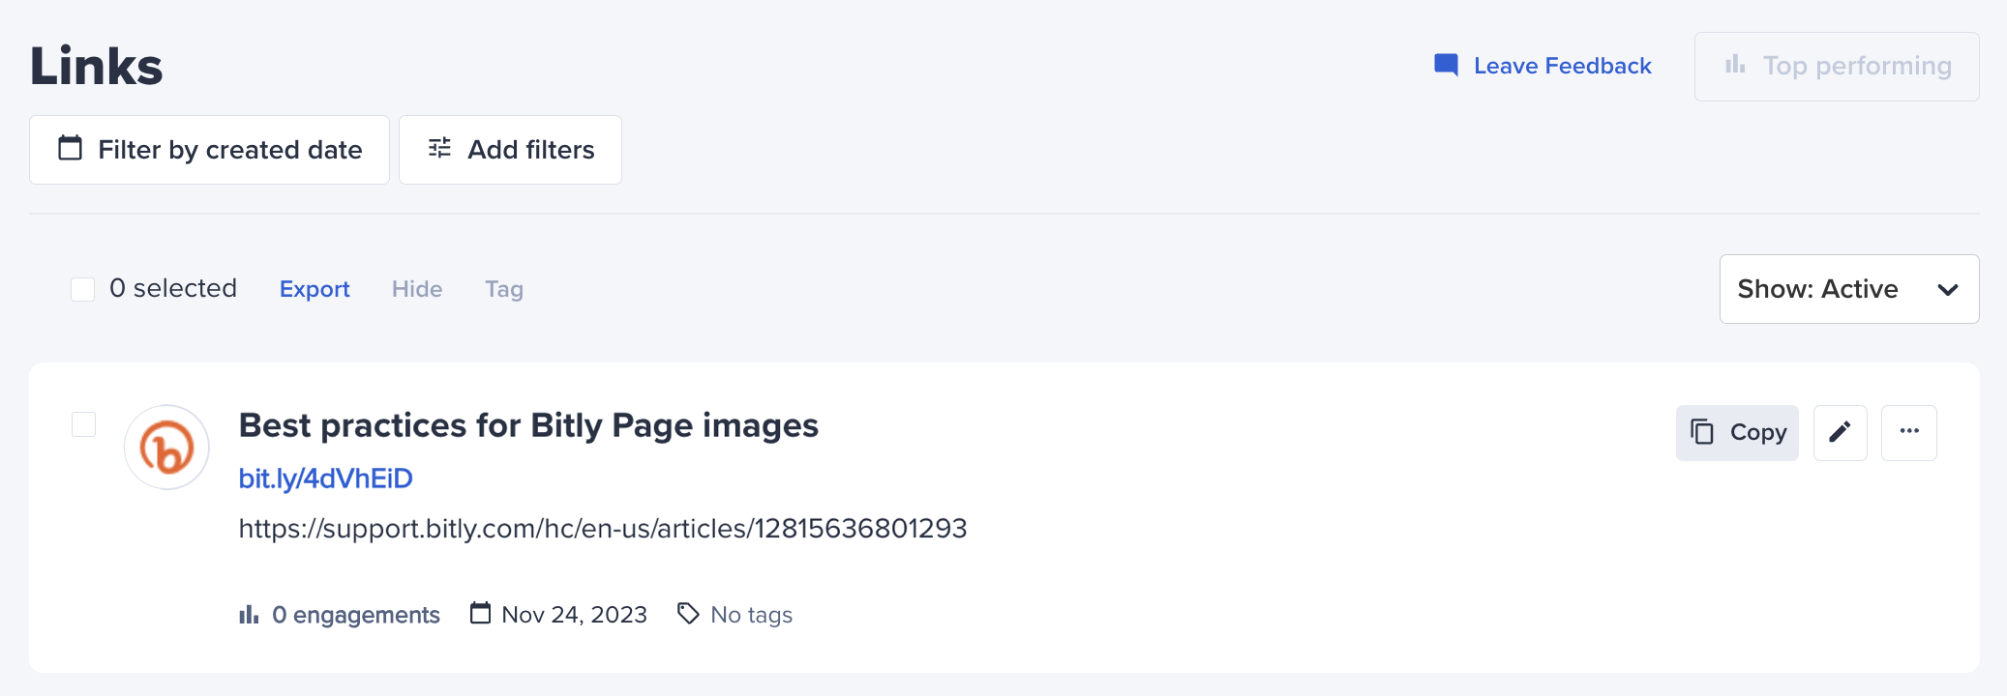Toggle the select-all checkbox
The height and width of the screenshot is (696, 2007).
coord(83,289)
